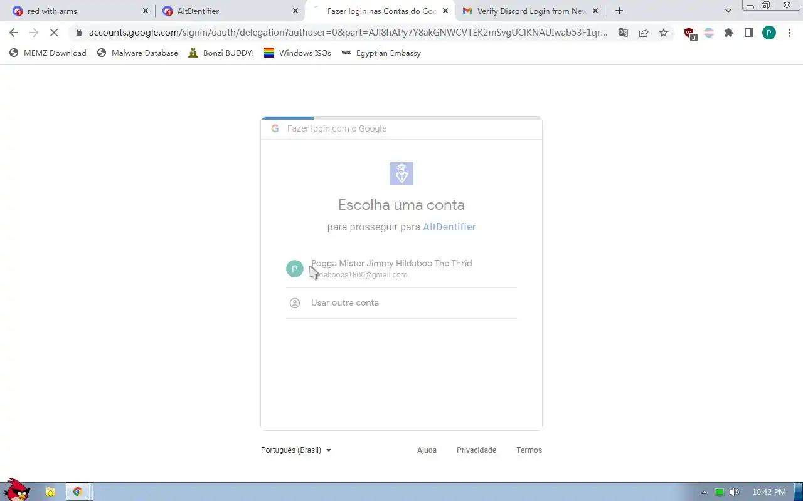Toggle the browser side panel
The image size is (803, 501).
click(x=749, y=33)
